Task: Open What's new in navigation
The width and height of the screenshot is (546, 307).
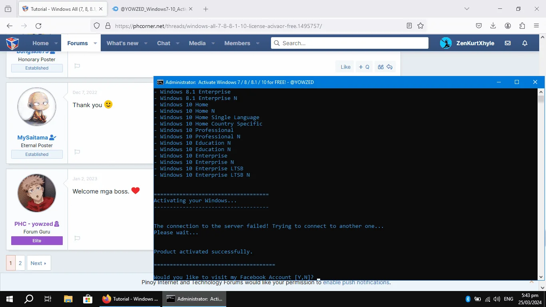Action: point(122,43)
